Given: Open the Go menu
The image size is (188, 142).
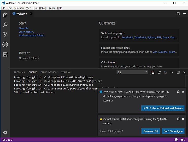Looking at the screenshot, I should point(35,8).
